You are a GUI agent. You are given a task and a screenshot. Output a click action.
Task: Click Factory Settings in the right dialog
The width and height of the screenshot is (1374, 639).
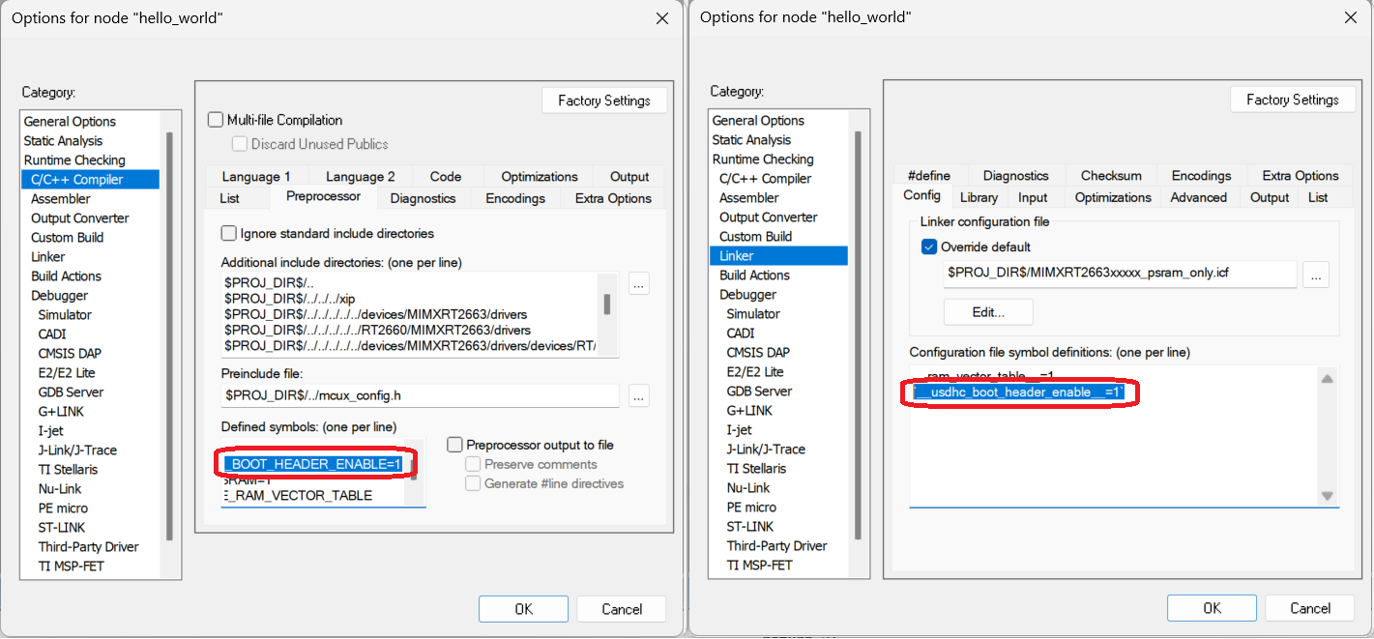[1293, 99]
